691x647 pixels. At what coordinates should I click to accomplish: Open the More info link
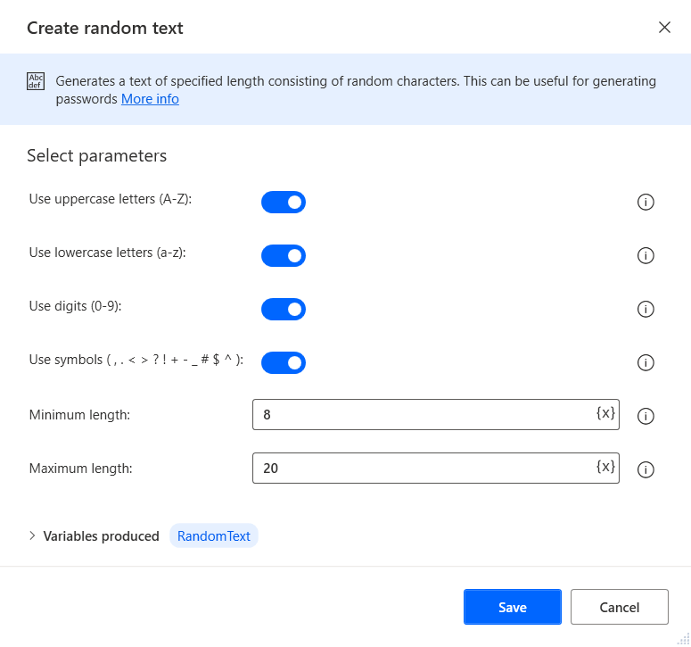coord(151,99)
